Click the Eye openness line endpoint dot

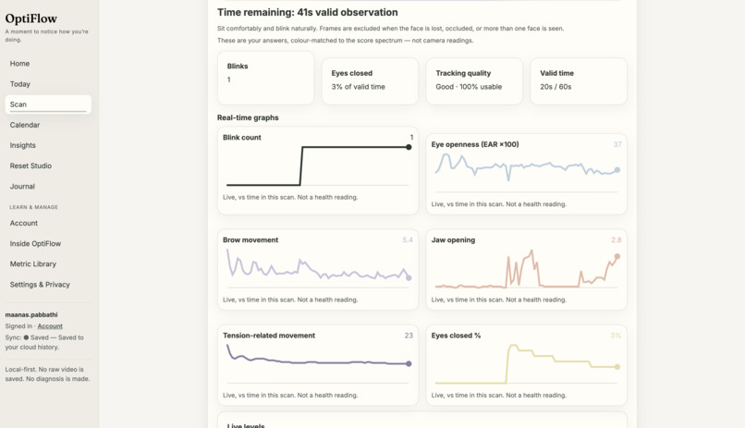[x=617, y=169]
